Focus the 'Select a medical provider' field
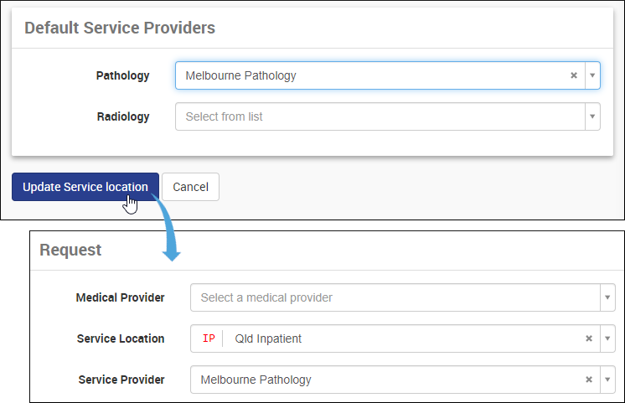Screen dimensions: 625x403 tap(394, 297)
